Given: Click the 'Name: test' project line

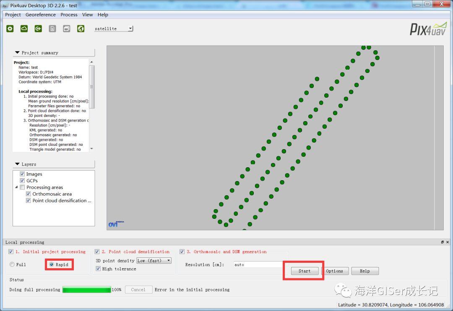Looking at the screenshot, I should coord(28,67).
